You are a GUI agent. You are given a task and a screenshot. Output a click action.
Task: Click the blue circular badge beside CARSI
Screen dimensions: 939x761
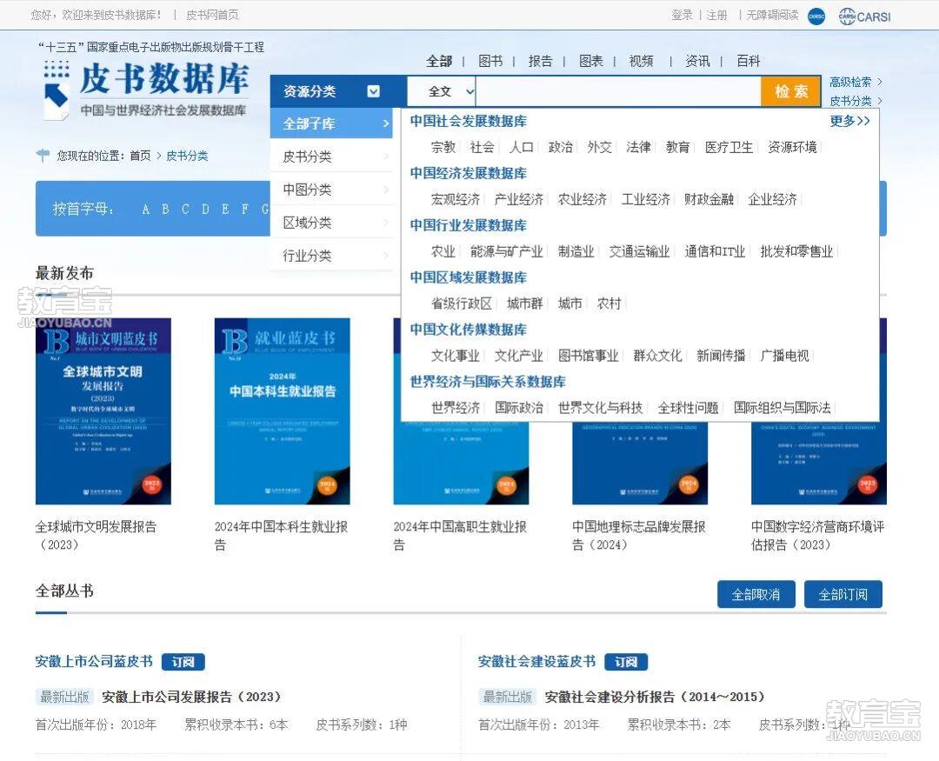point(815,16)
